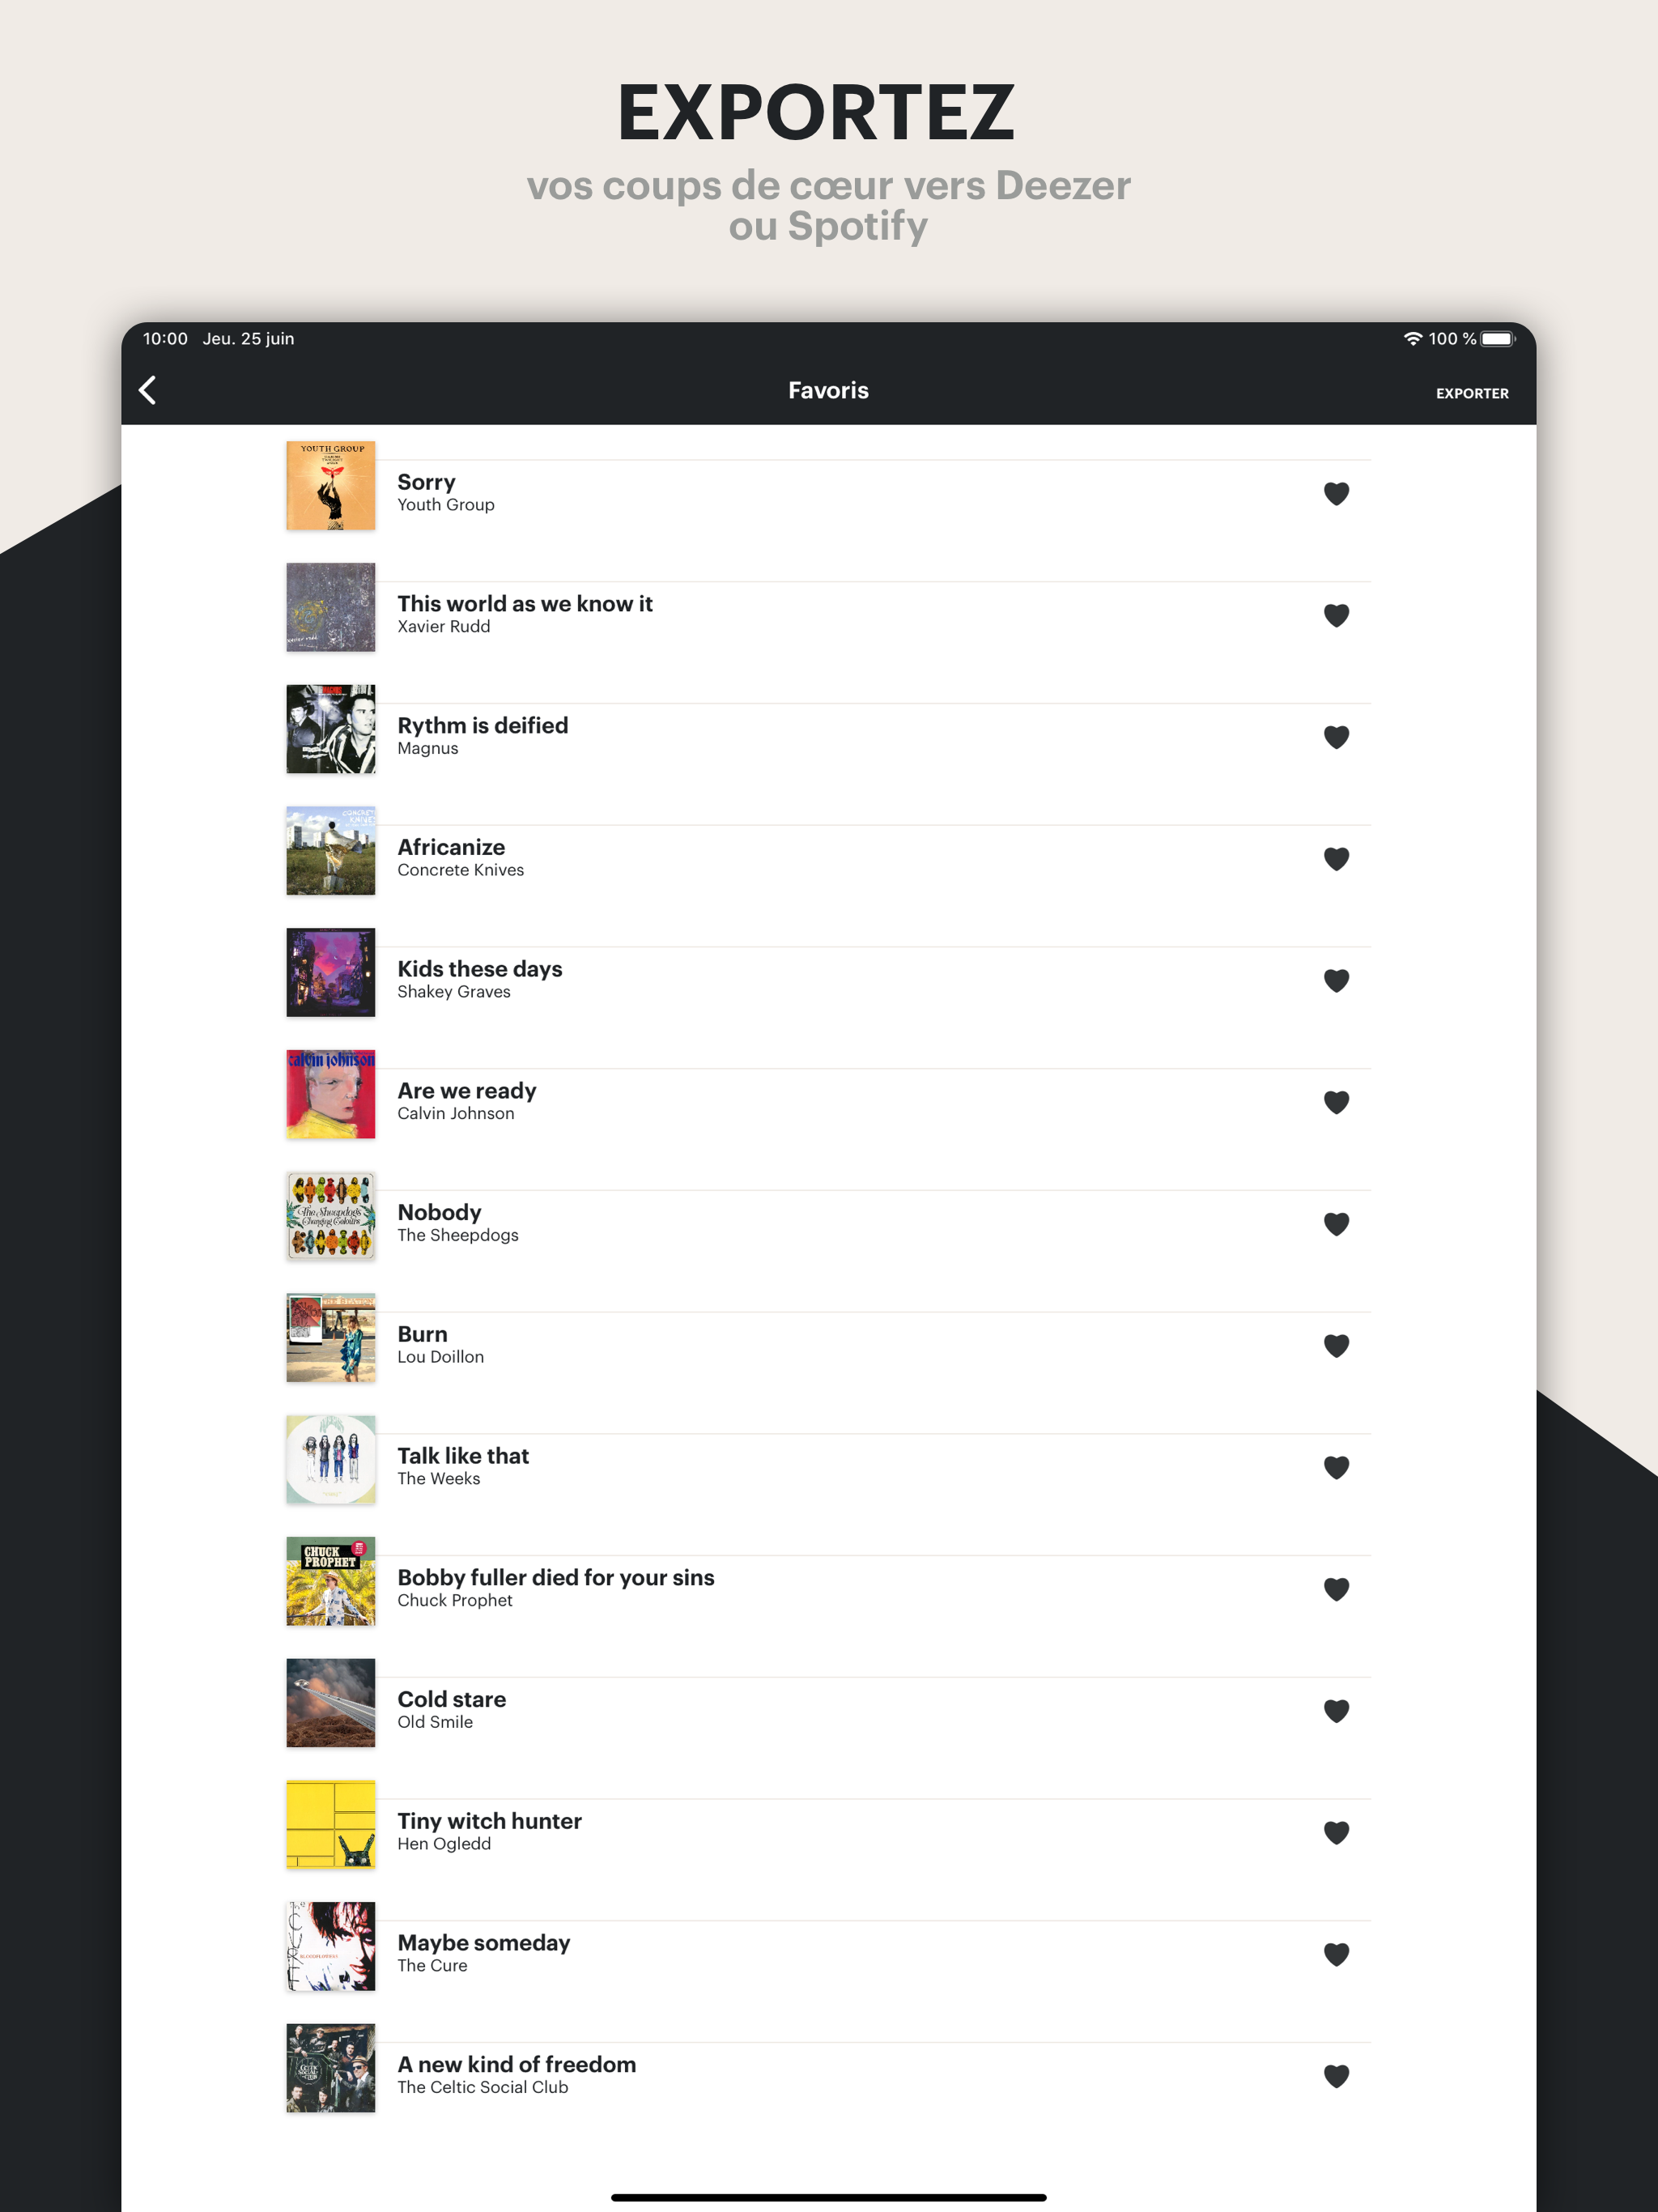1658x2212 pixels.
Task: Select the Calvin Johnson album artwork
Action: [331, 1094]
